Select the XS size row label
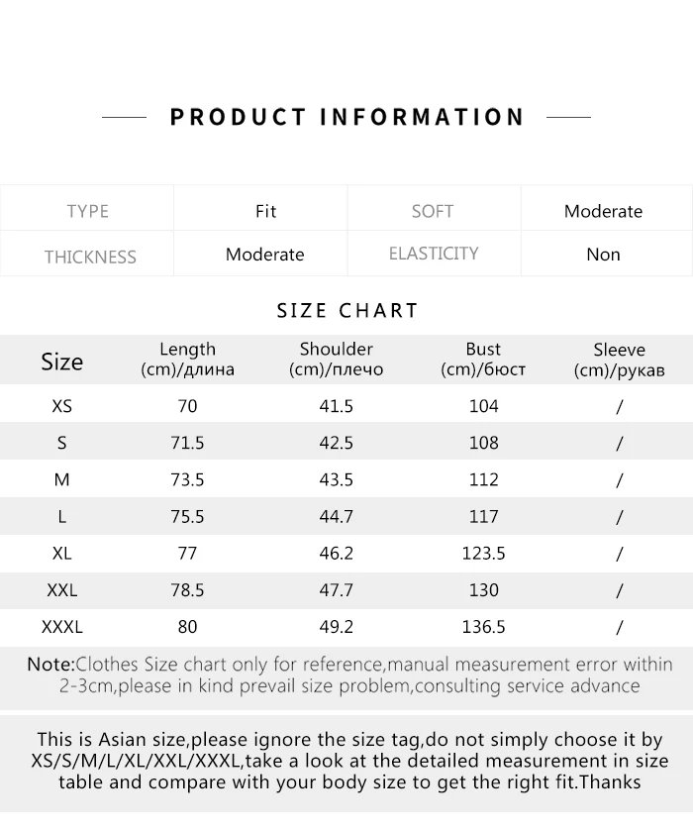The width and height of the screenshot is (693, 830). 61,406
